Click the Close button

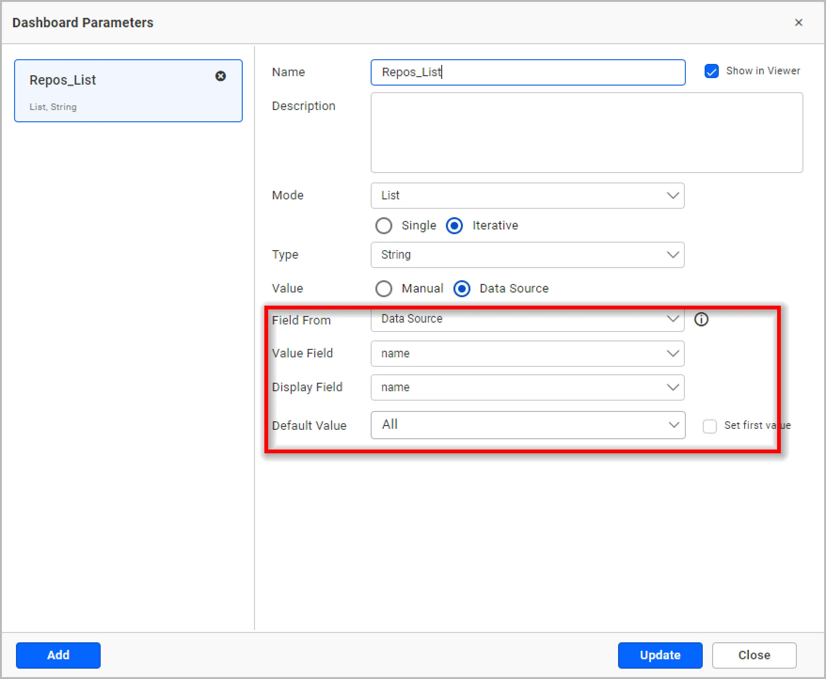pyautogui.click(x=754, y=655)
